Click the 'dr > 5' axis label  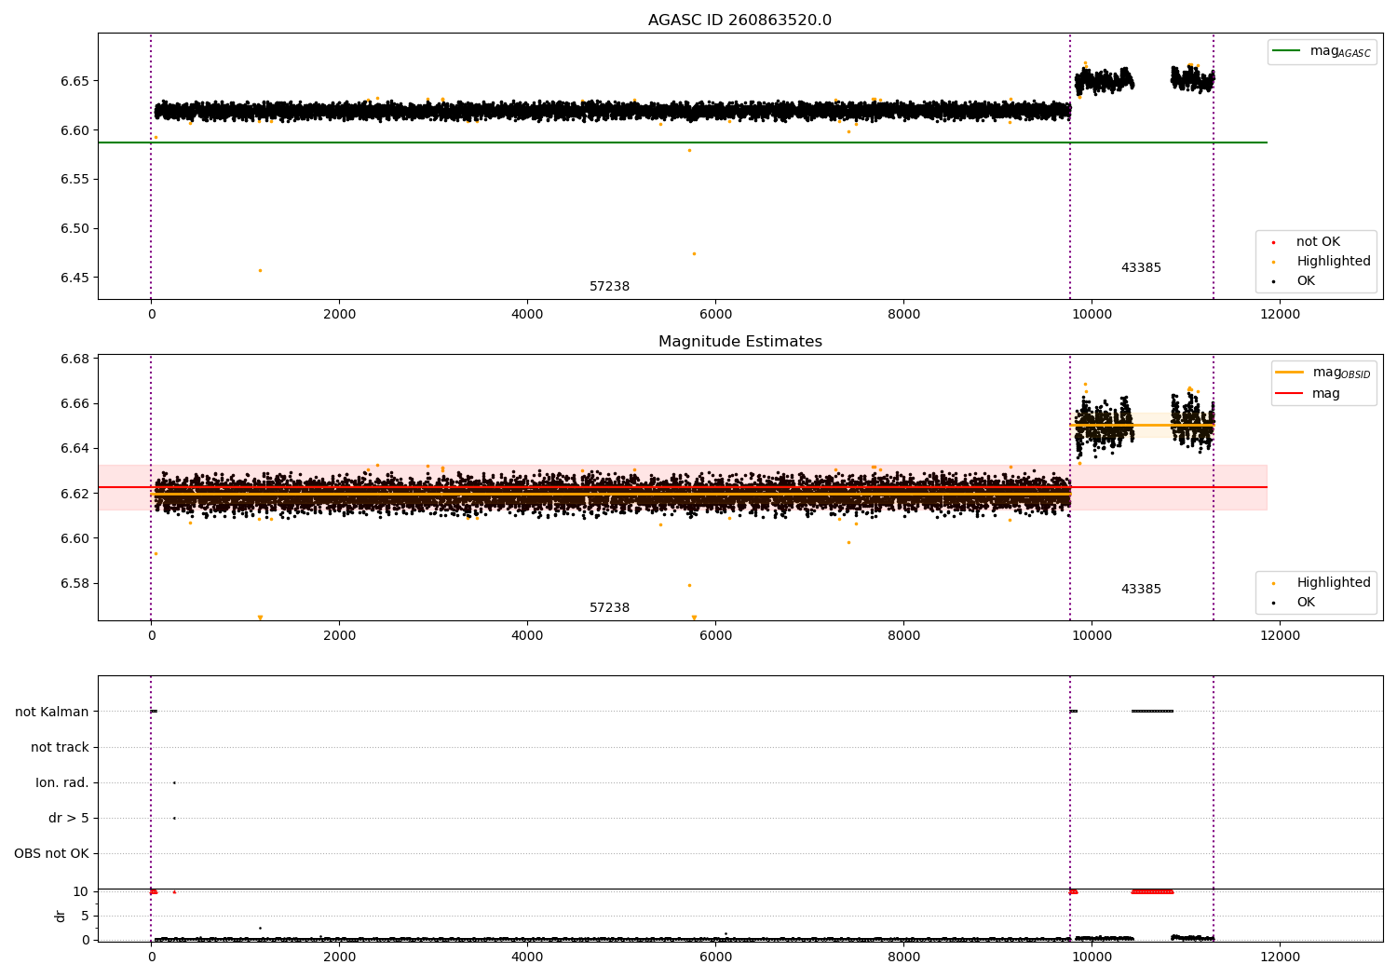pyautogui.click(x=69, y=819)
